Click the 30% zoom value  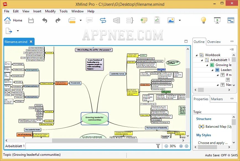pos(173,146)
